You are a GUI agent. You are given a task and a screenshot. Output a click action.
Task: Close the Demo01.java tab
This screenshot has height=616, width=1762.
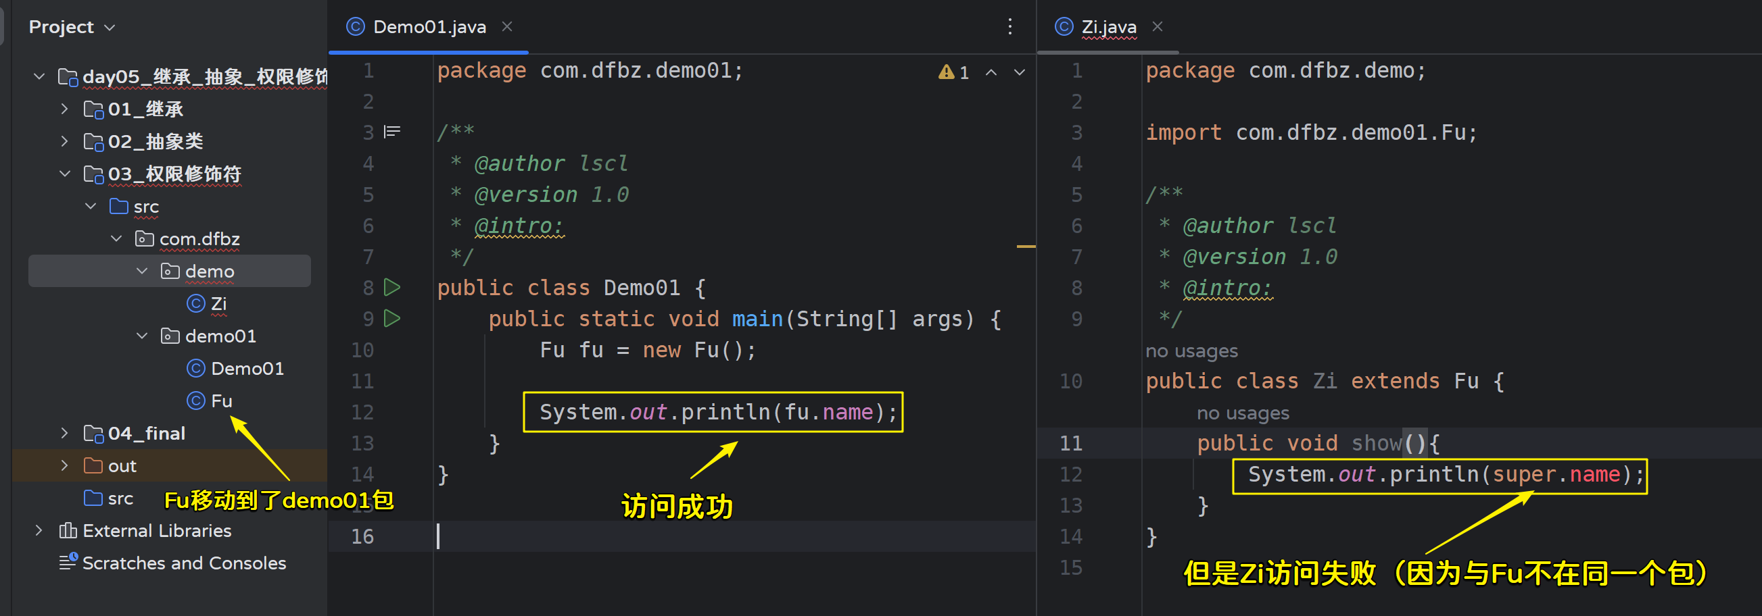(x=507, y=26)
